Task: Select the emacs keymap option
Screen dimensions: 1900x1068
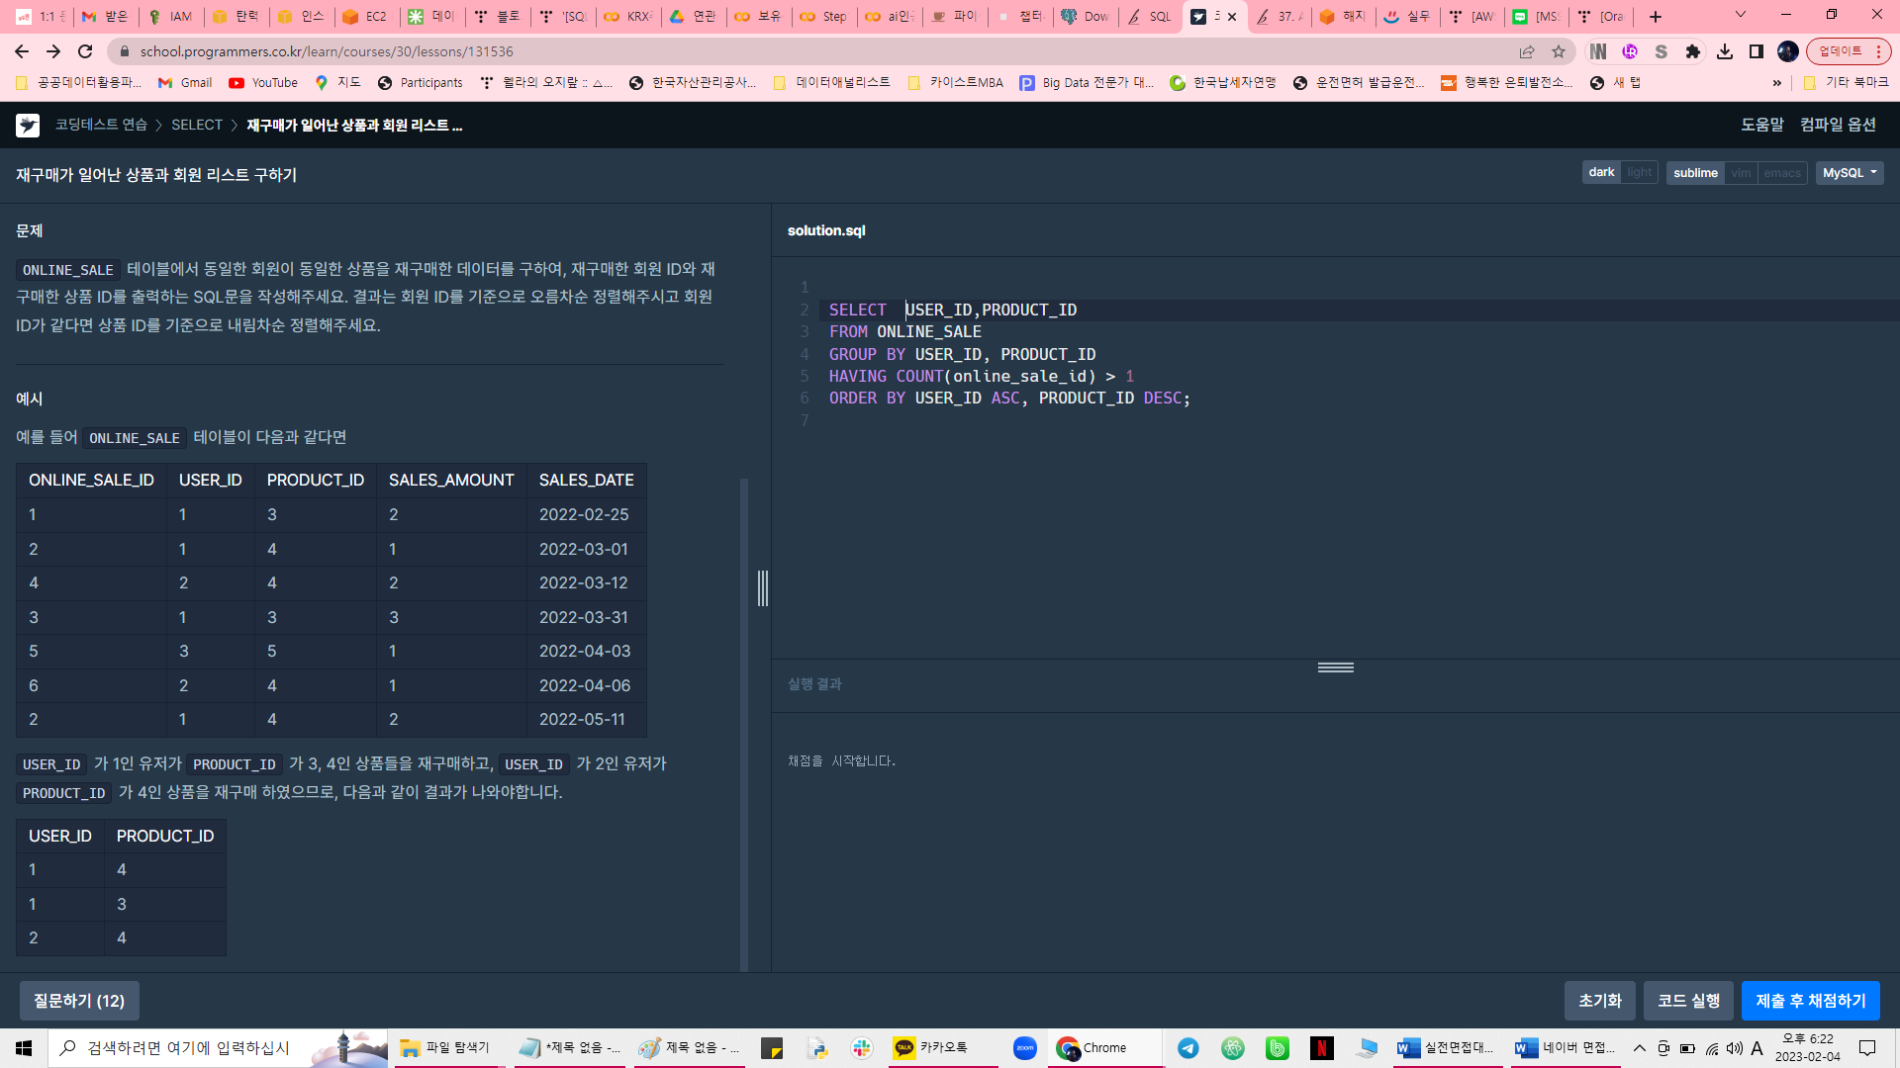Action: pyautogui.click(x=1781, y=173)
